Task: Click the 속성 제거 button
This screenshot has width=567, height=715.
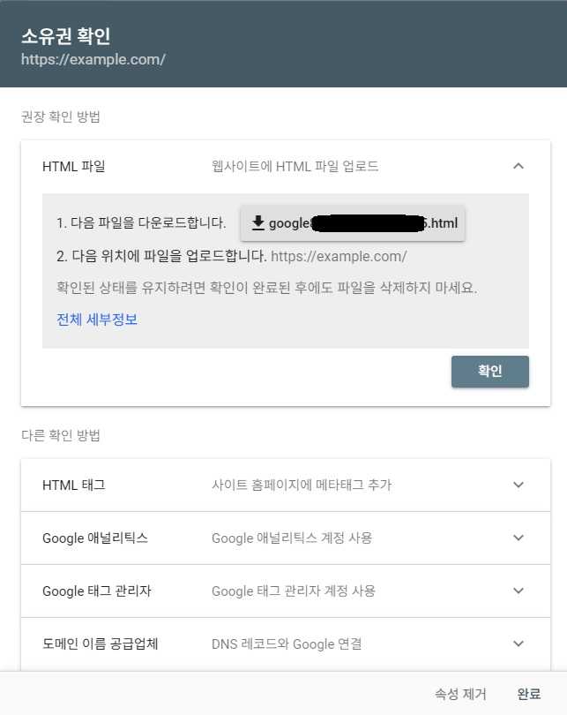Action: [460, 694]
